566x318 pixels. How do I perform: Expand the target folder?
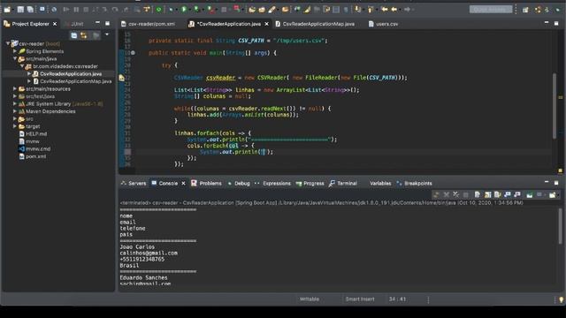coord(15,126)
